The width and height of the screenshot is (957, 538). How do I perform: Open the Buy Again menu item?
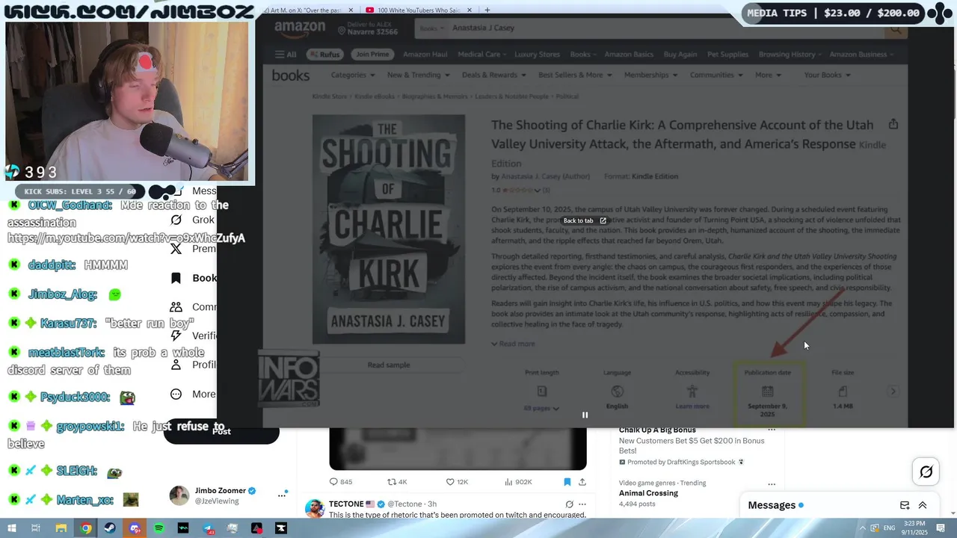click(x=680, y=55)
